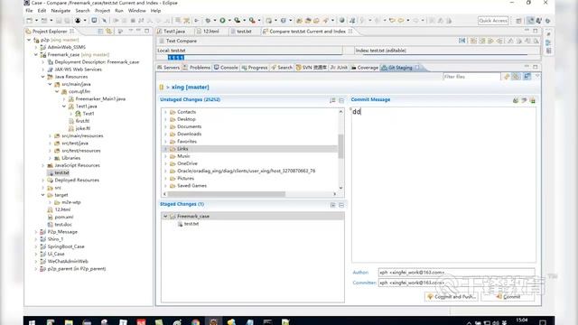Select pom.xml in Project Explorer
The height and width of the screenshot is (325, 578).
[x=64, y=217]
